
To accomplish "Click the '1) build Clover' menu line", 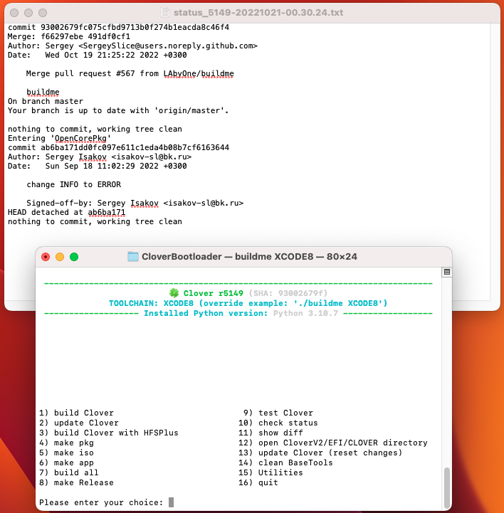I will (x=76, y=413).
